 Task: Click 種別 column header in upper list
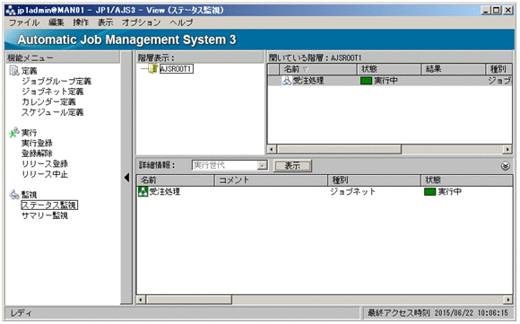[498, 69]
